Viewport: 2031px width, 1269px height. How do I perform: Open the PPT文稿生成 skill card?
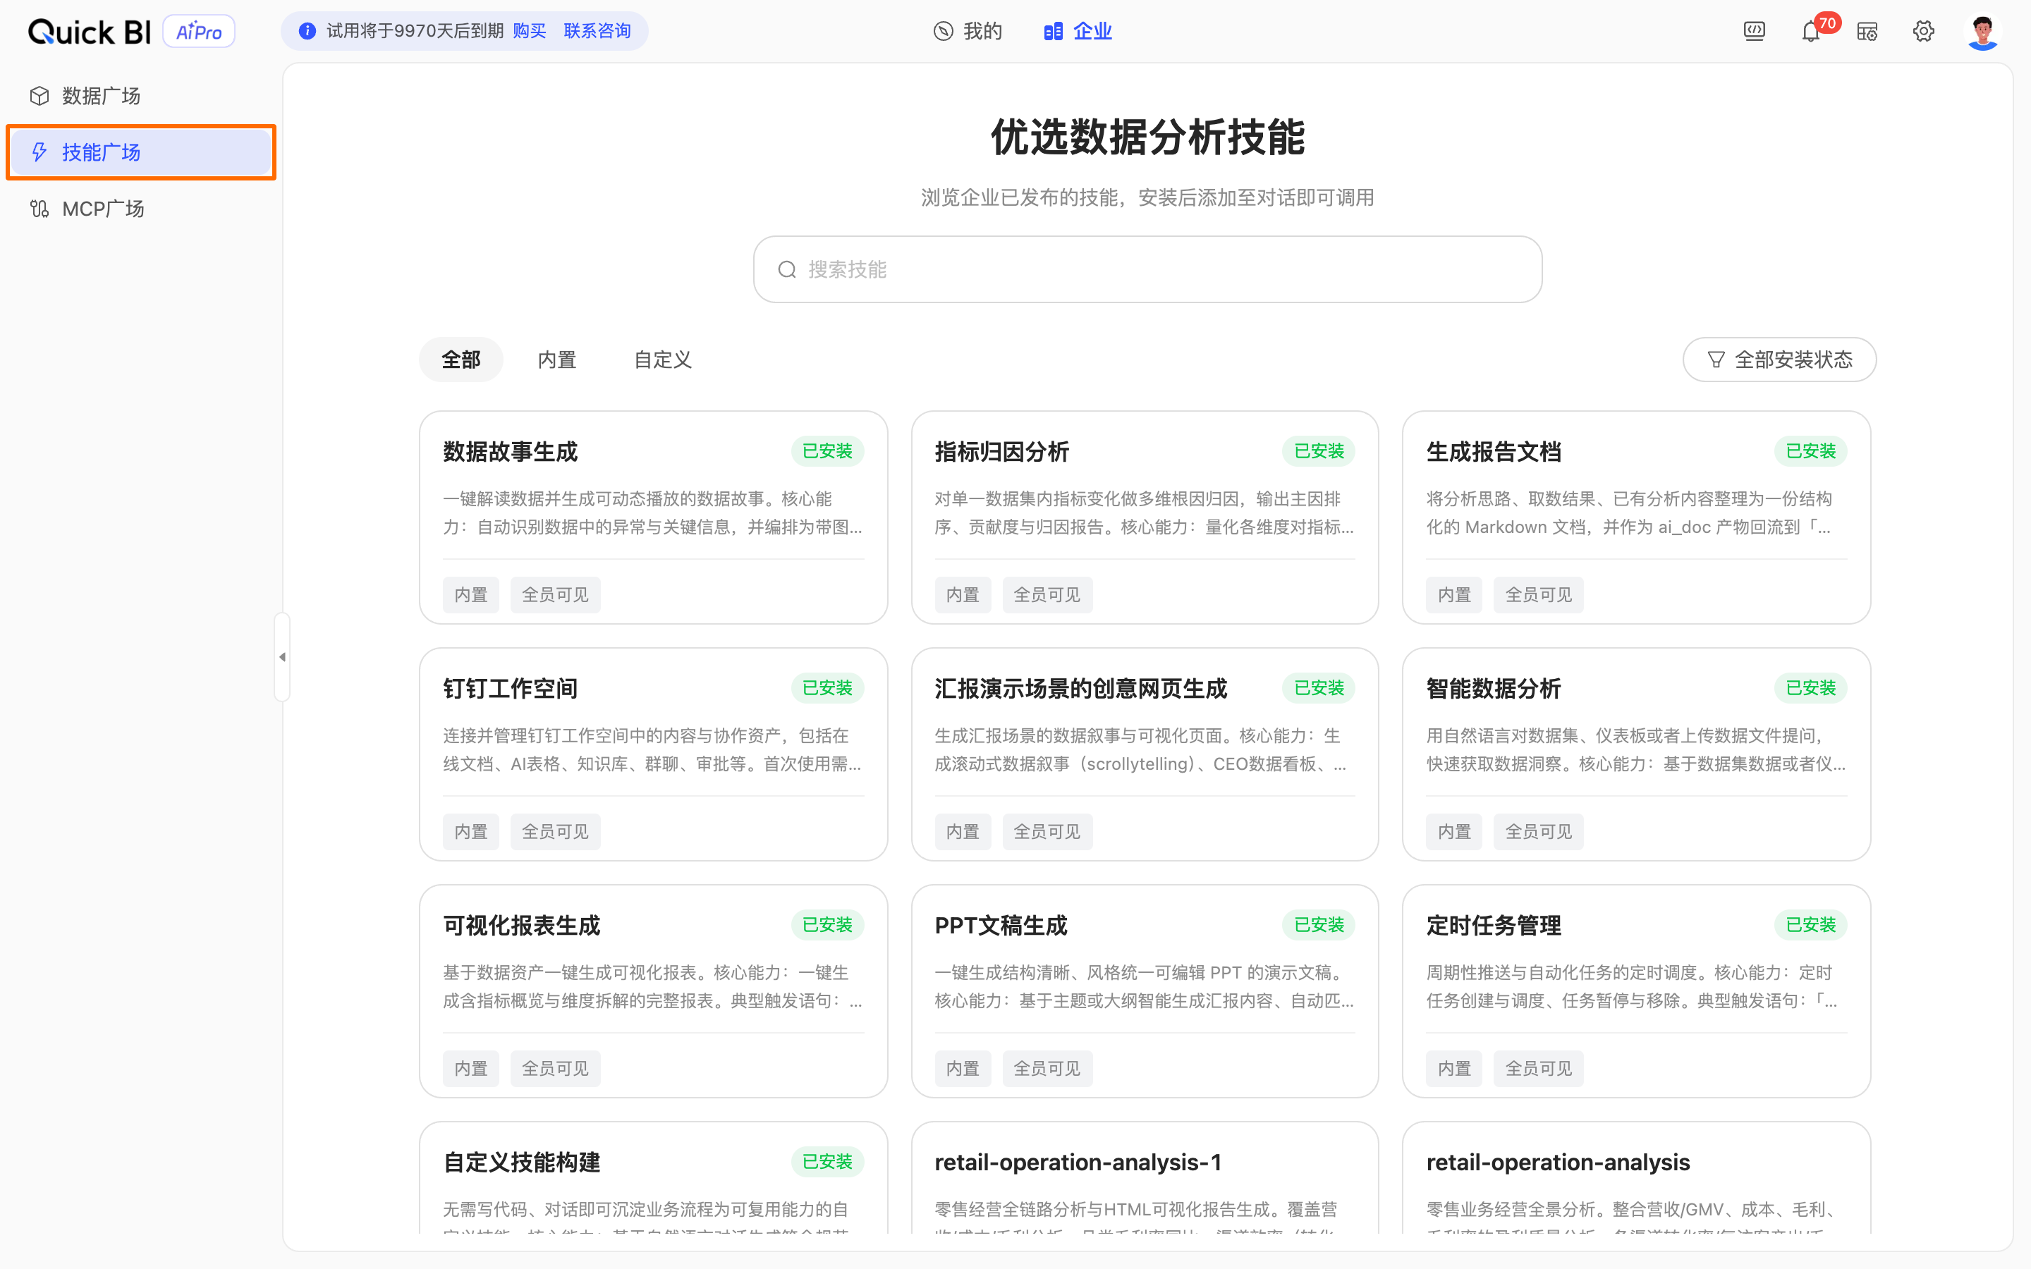(x=1145, y=991)
